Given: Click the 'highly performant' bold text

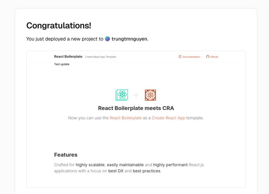Looking at the screenshot, I should [170, 165].
